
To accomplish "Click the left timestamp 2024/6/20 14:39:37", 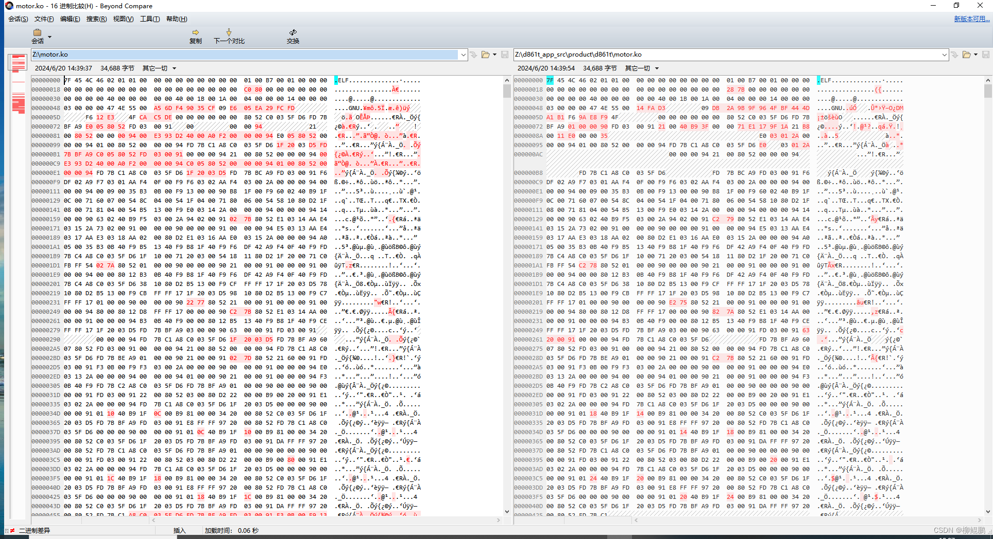I will [63, 68].
